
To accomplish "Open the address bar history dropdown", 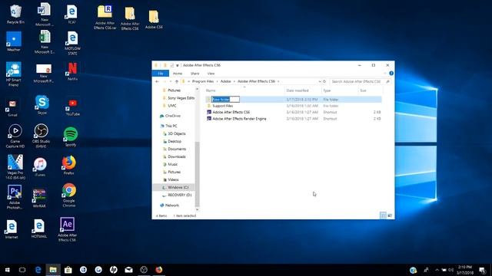I will point(320,81).
